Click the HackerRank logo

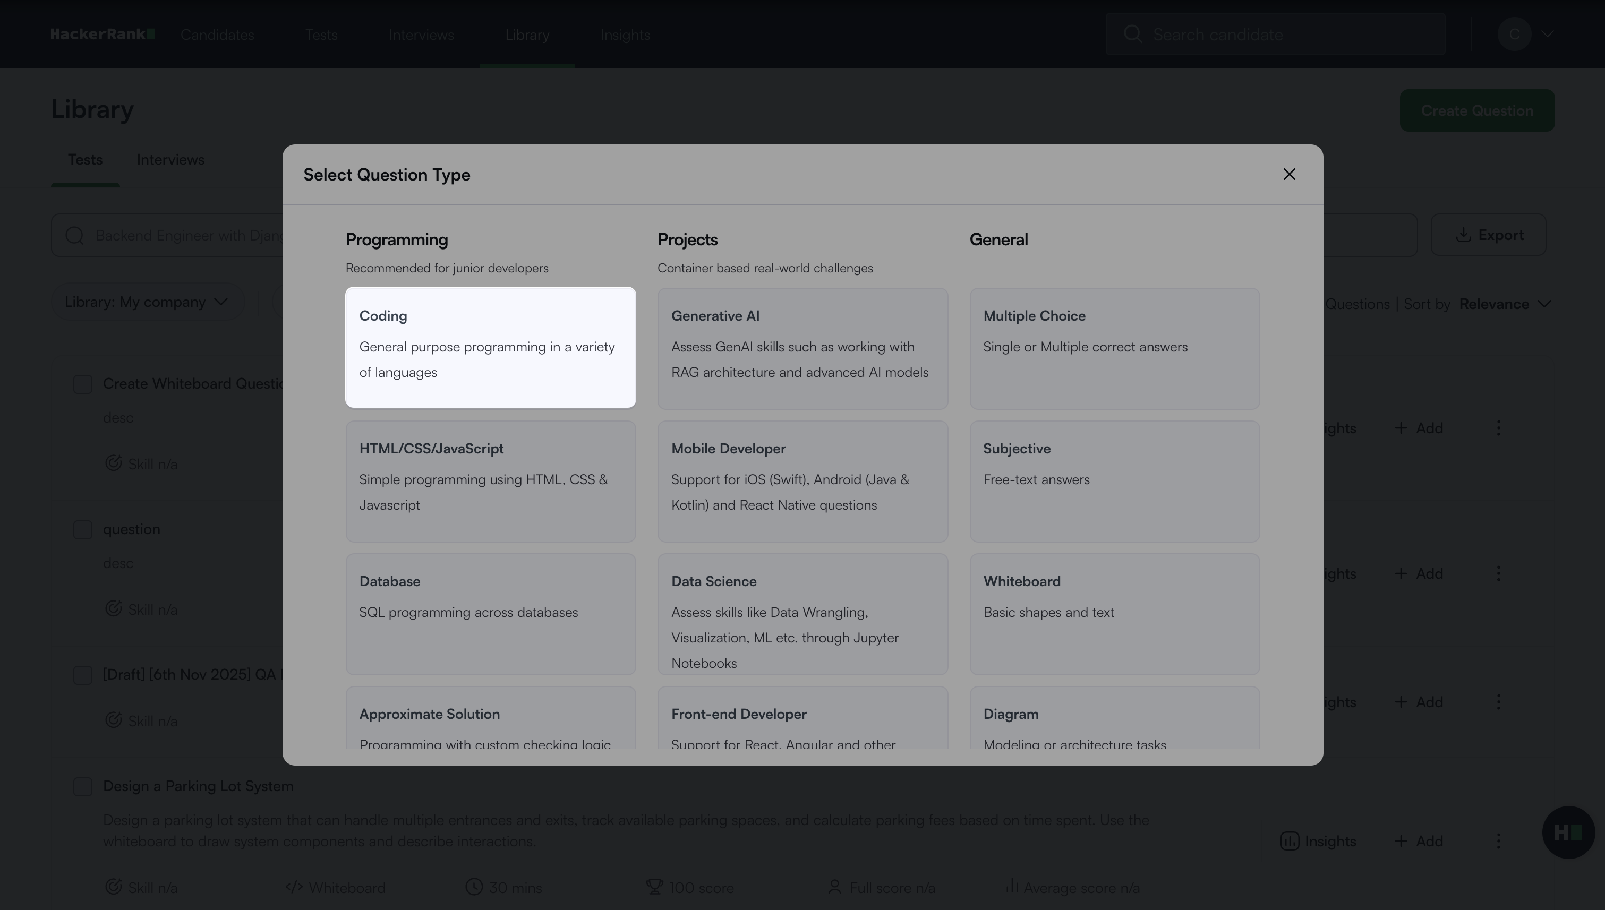coord(103,35)
